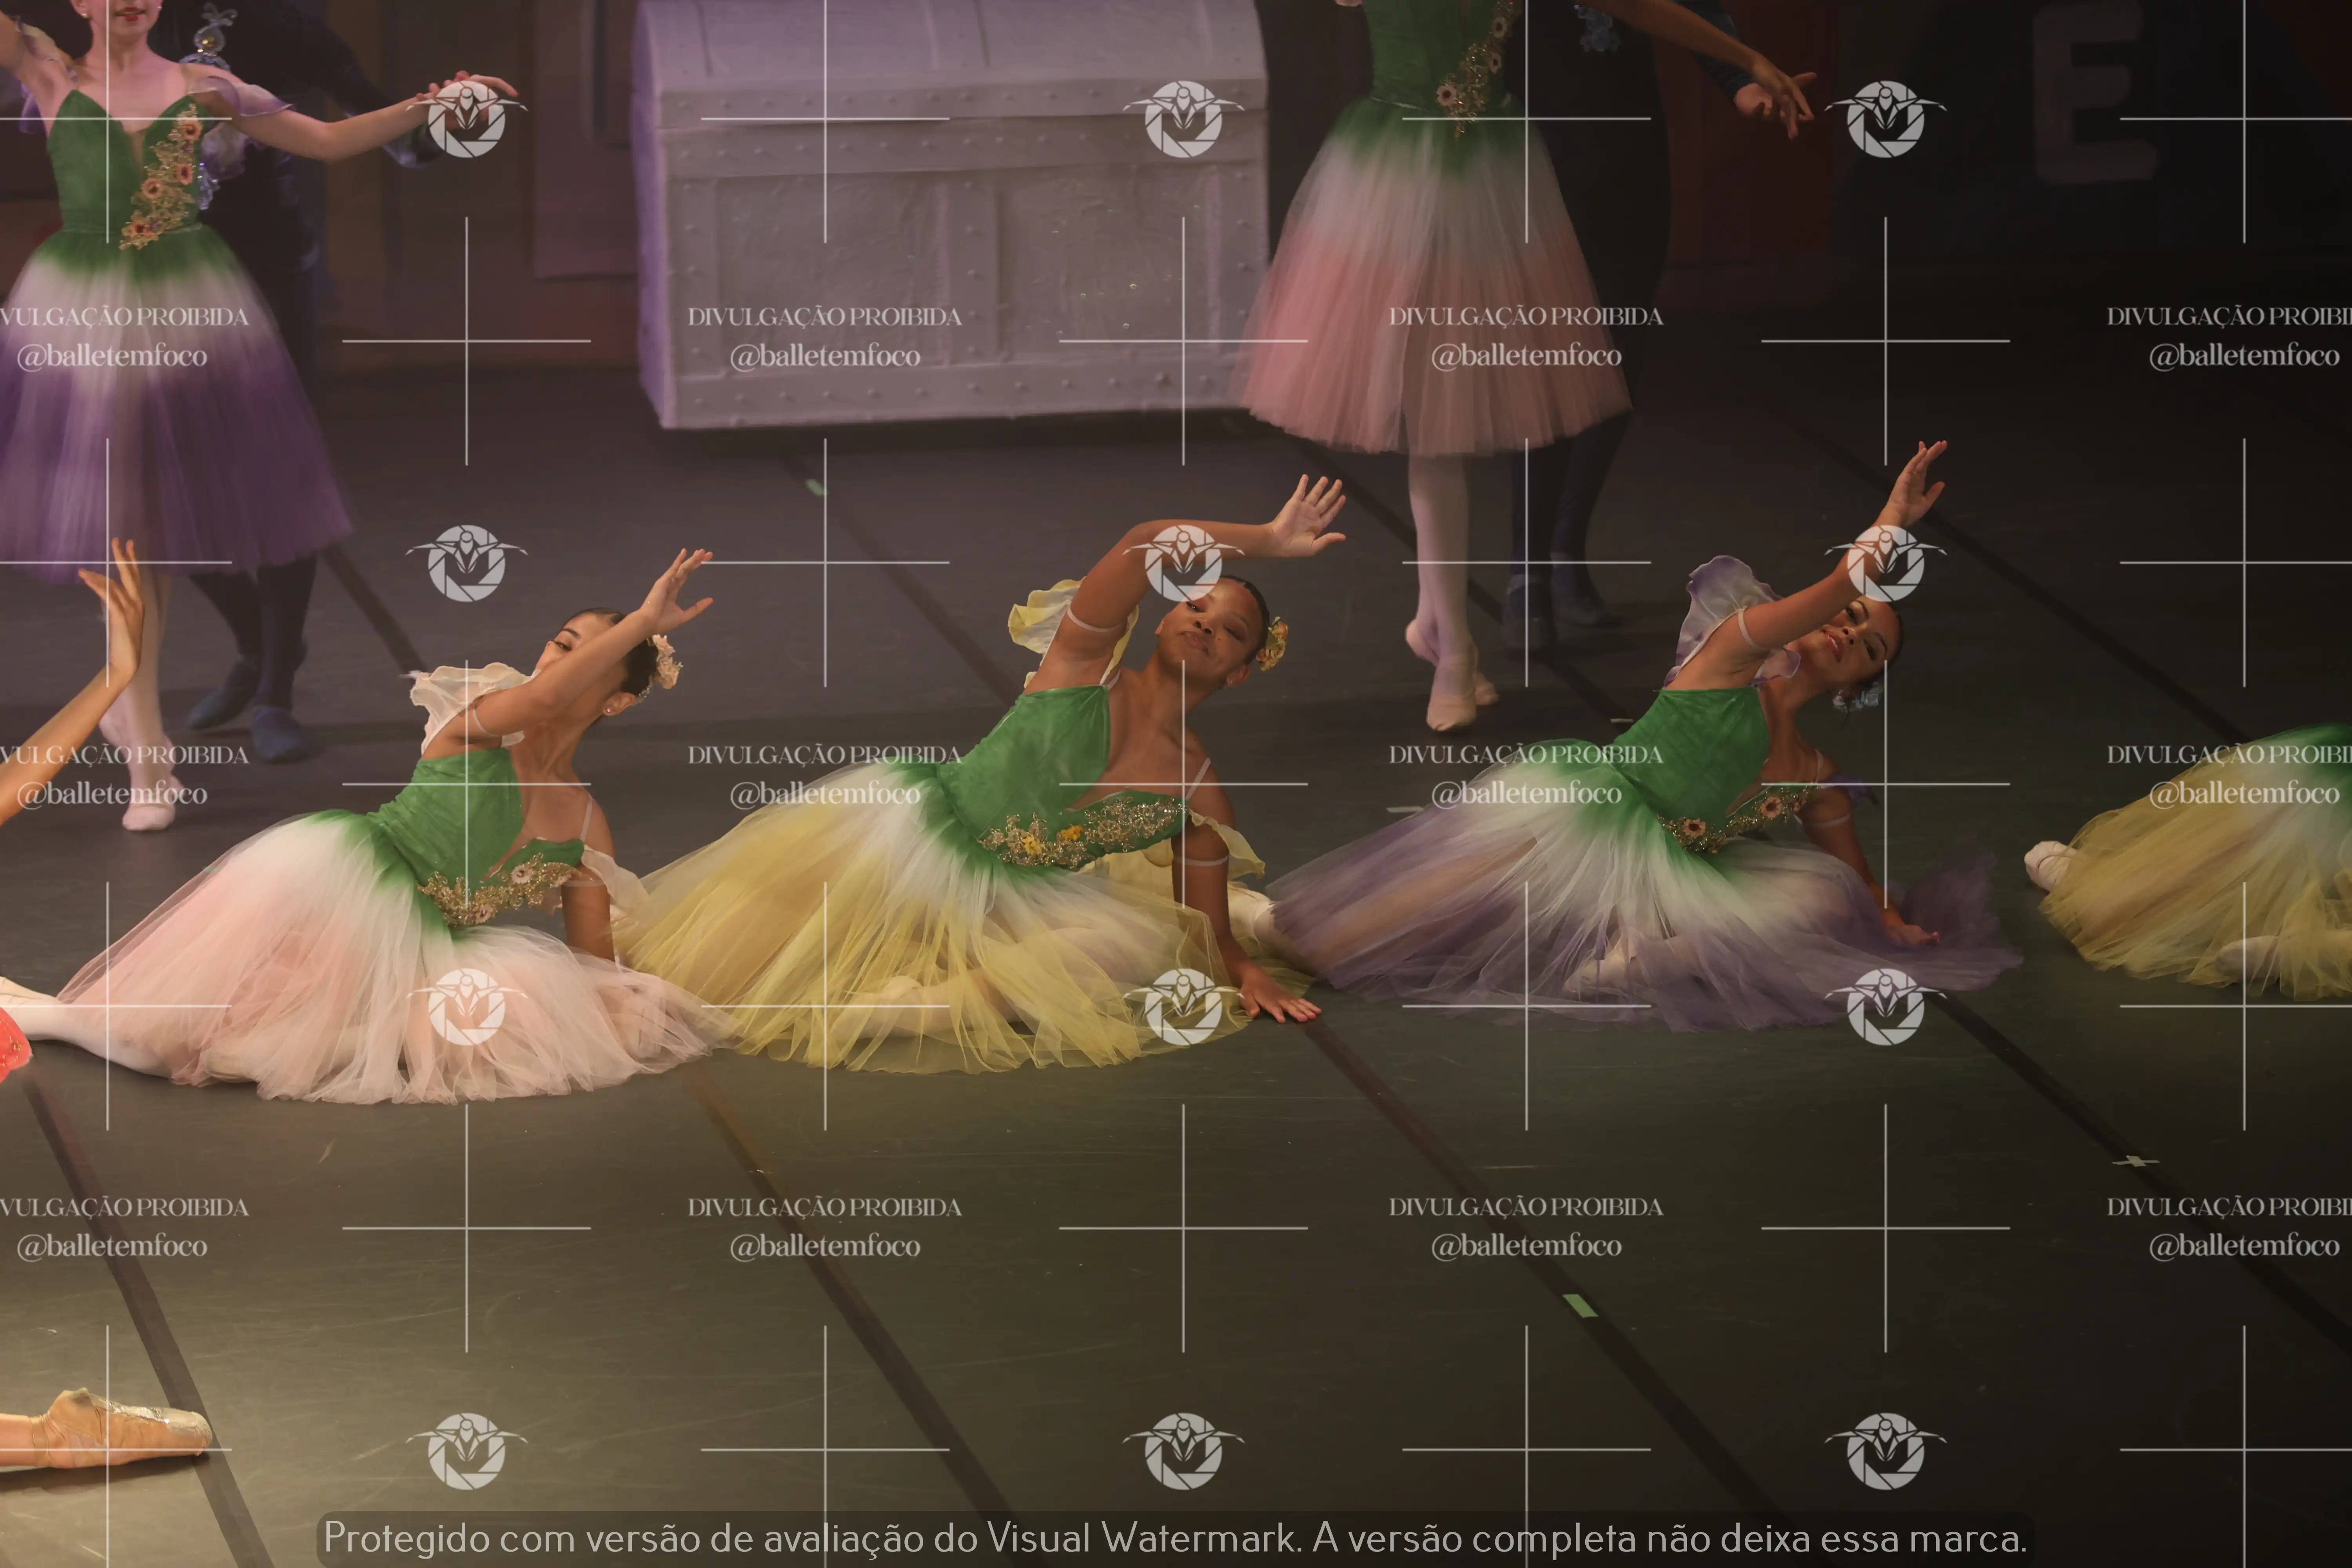Click the Visual Watermark notice text at the bottom
Screen dimensions: 2352x1568
[1175, 1538]
